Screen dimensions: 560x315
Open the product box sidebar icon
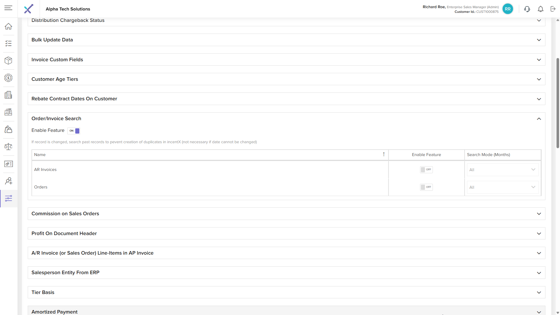[x=8, y=61]
